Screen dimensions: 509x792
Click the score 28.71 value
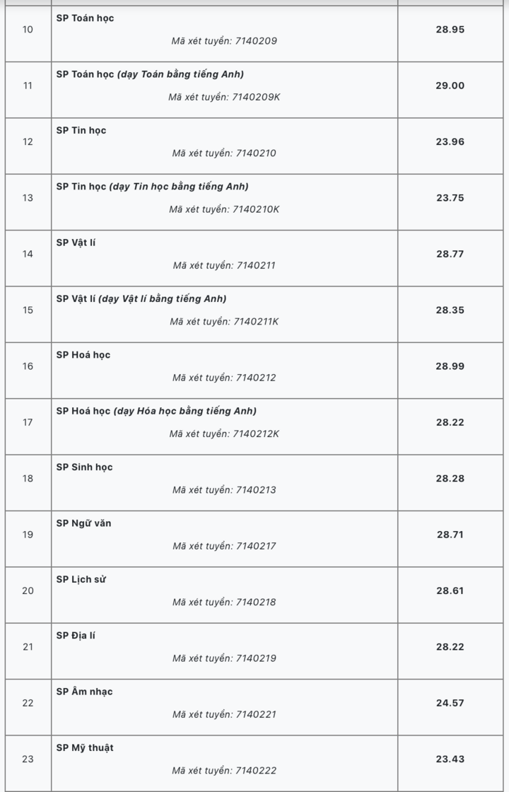[450, 535]
